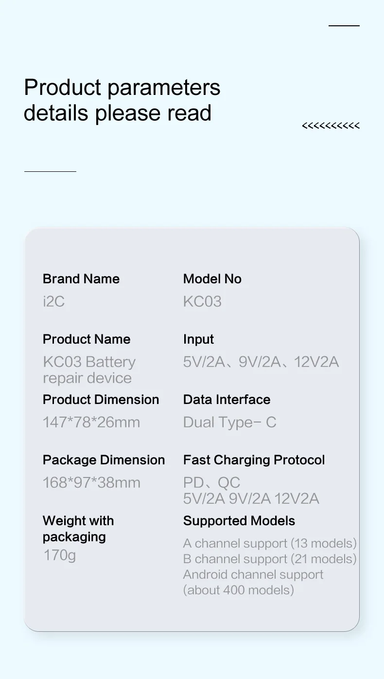Viewport: 384px width, 679px height.
Task: Select the Model No label
Action: click(212, 279)
